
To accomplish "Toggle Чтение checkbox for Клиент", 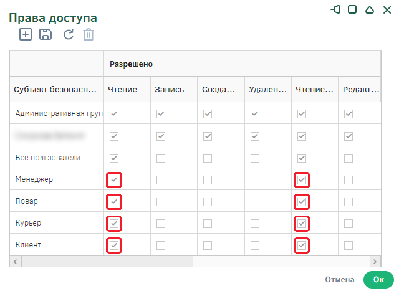I will pos(114,246).
